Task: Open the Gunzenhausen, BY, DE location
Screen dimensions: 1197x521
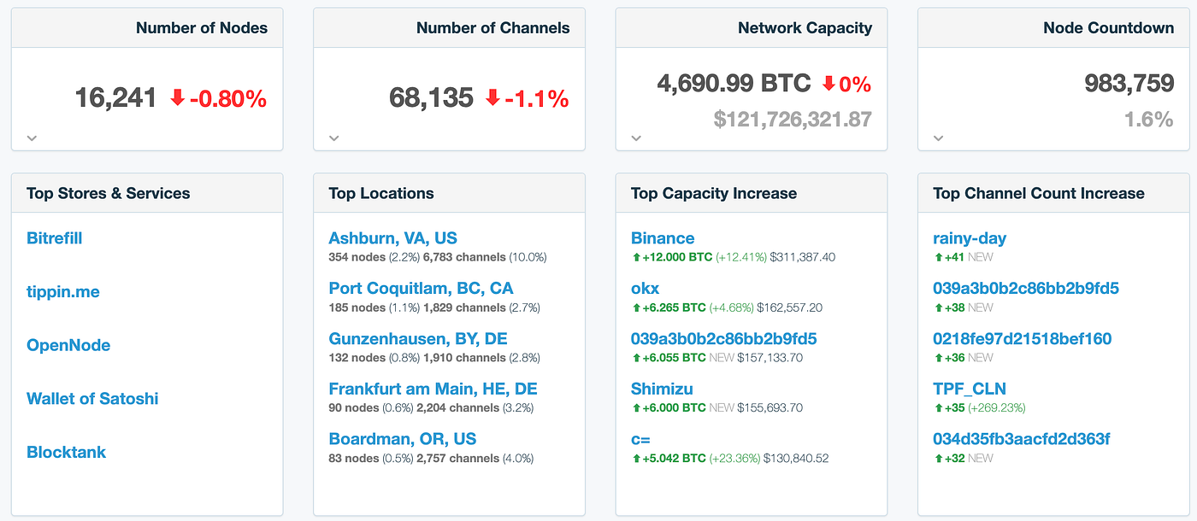Action: [x=417, y=338]
